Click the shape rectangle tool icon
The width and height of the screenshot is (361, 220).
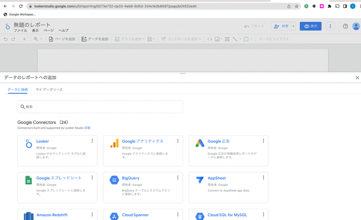click(246, 39)
